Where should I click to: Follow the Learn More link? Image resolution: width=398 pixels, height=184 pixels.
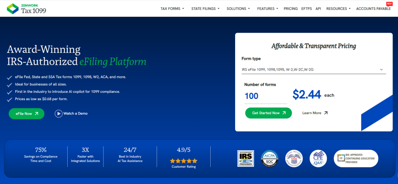[x=315, y=113]
